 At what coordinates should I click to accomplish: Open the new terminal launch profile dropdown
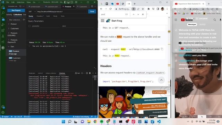coord(84,73)
